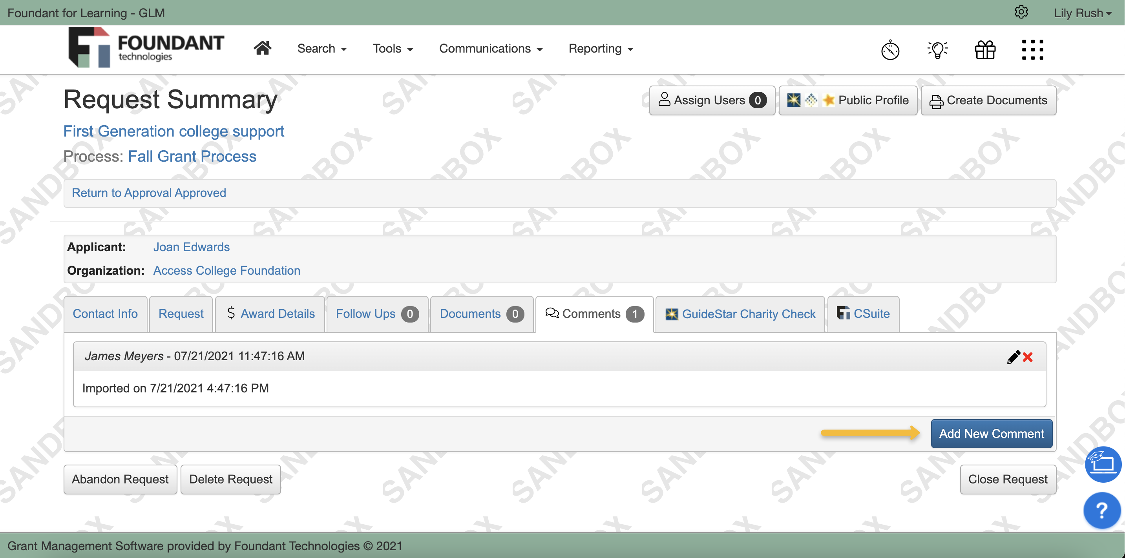Open the lightbulb ideas icon
This screenshot has height=558, width=1125.
click(x=938, y=50)
